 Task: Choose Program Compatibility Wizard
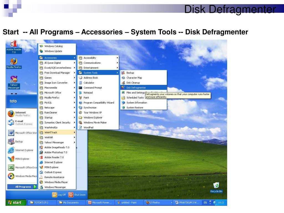98,103
